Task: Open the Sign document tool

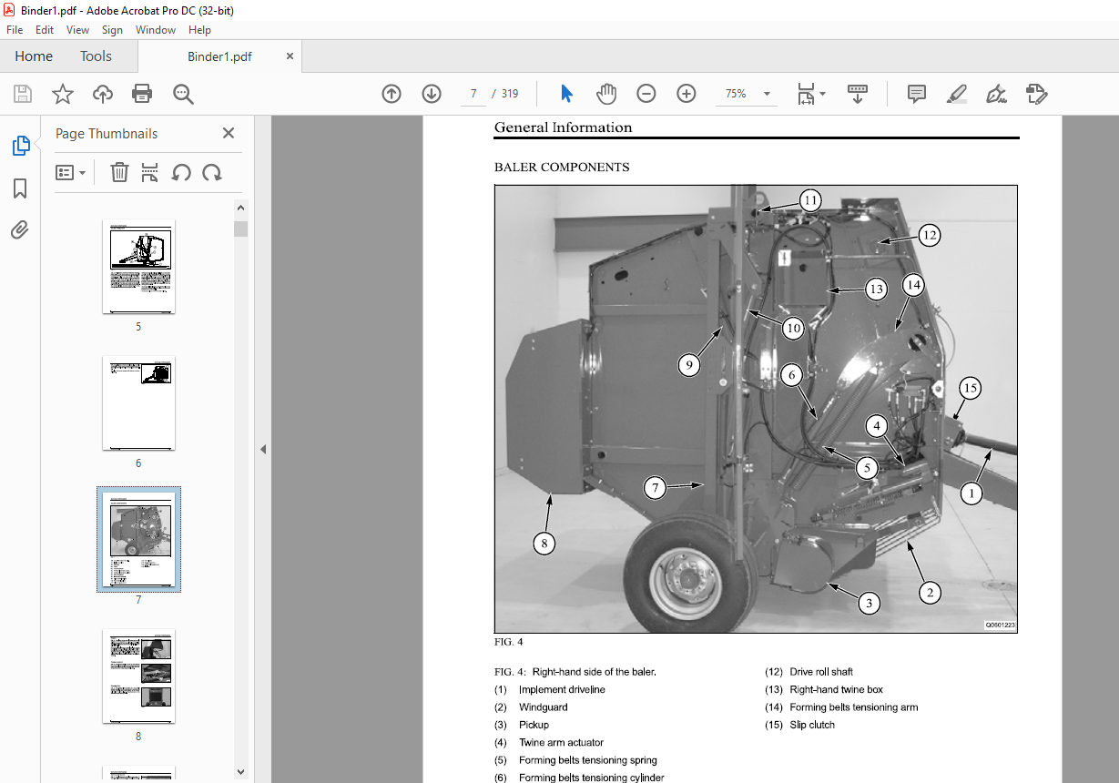Action: click(996, 94)
